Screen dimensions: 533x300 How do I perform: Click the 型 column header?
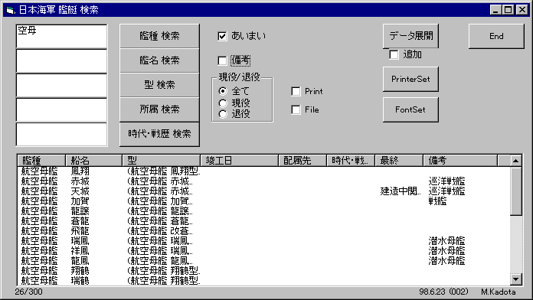point(161,161)
